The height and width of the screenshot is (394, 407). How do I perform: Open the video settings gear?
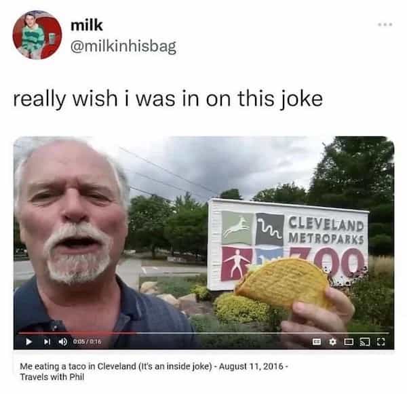pos(332,342)
